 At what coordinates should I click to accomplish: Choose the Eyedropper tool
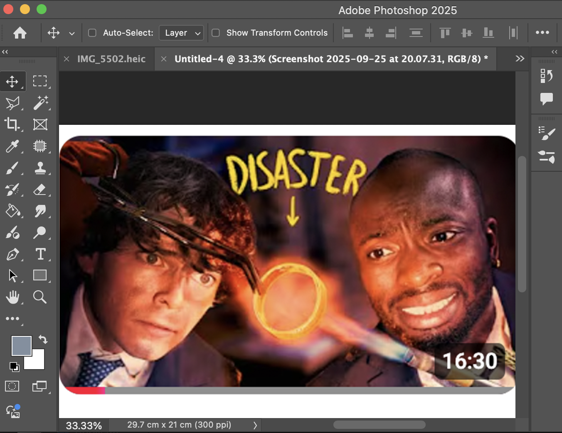[x=12, y=146]
